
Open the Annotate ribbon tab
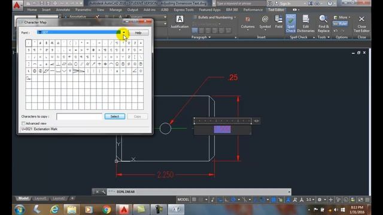(x=63, y=10)
